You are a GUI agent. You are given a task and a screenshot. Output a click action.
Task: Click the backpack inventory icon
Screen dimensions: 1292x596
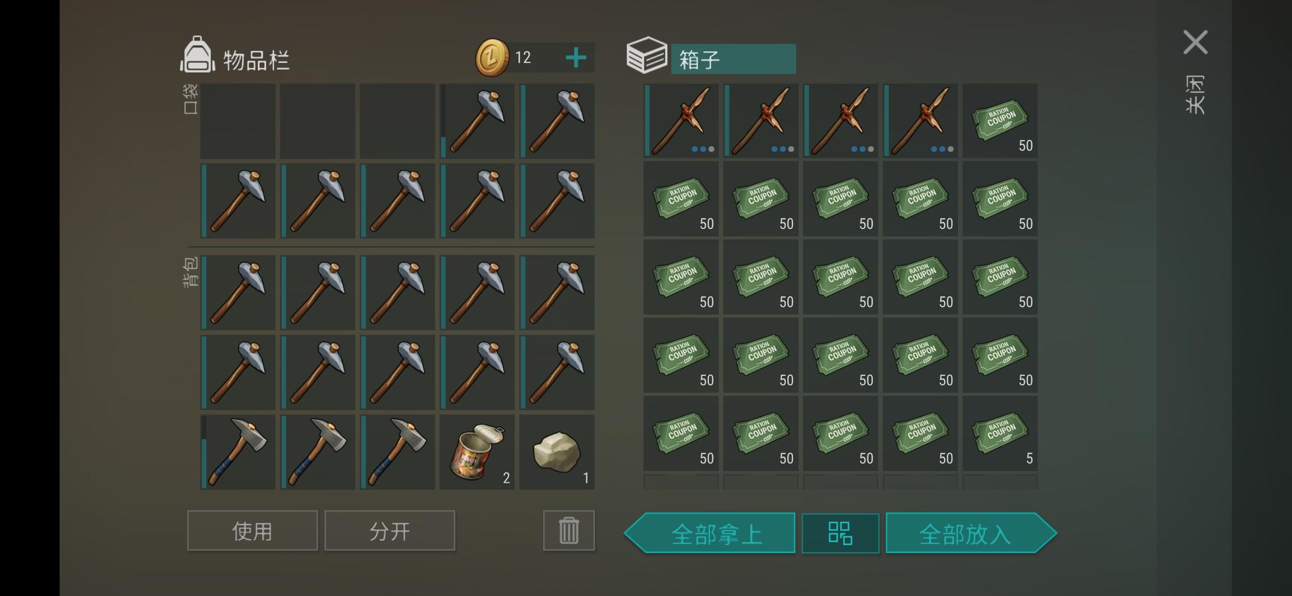(197, 55)
